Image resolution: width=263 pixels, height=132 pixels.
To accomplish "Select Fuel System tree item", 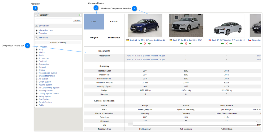I will (44, 99).
